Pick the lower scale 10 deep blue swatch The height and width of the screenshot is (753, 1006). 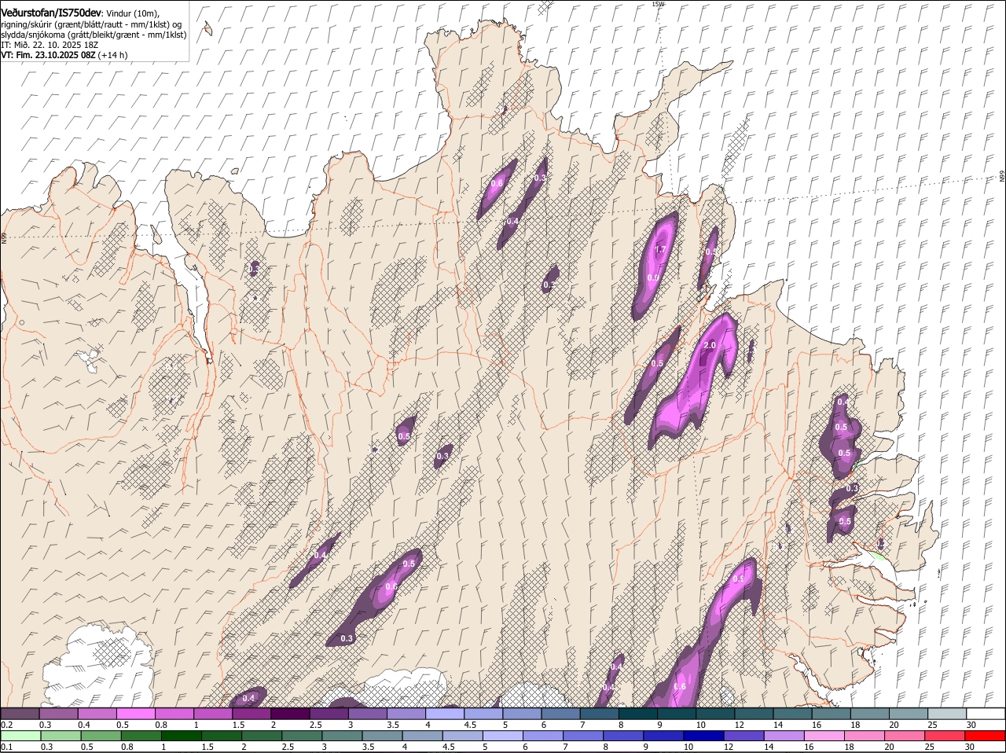point(703,736)
